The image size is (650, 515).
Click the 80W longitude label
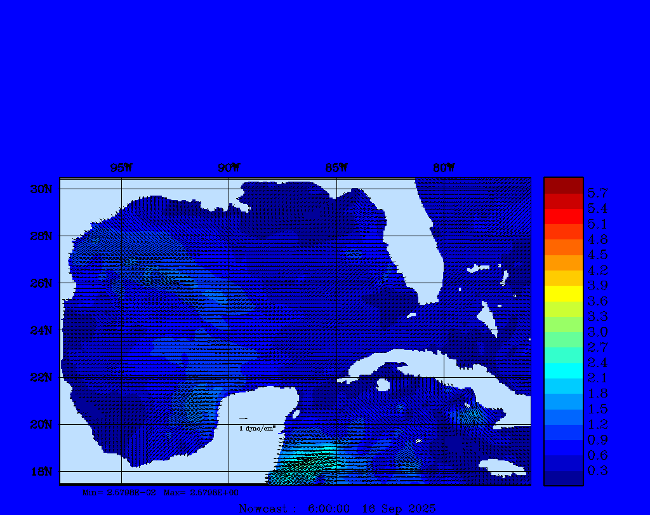point(444,168)
